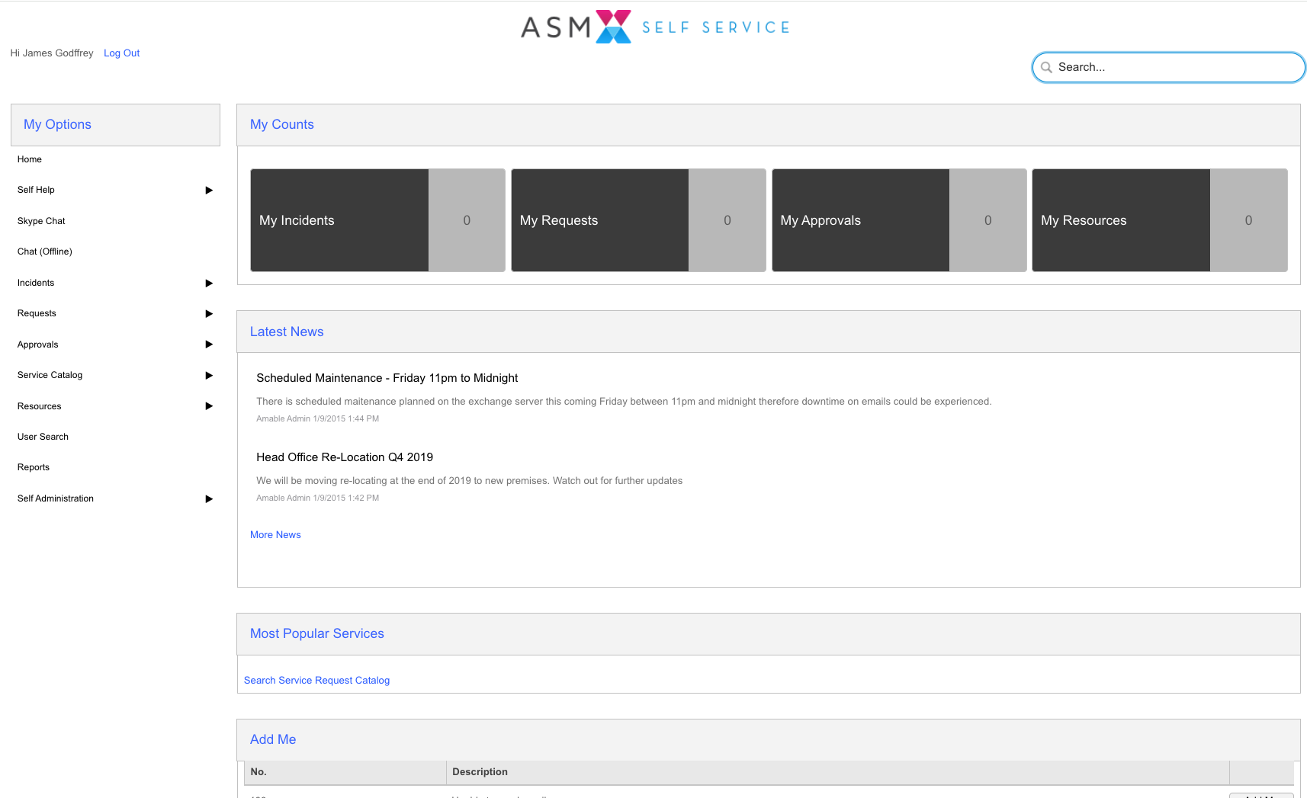The height and width of the screenshot is (798, 1307).
Task: Click the ASM Self Service logo
Action: (x=654, y=27)
